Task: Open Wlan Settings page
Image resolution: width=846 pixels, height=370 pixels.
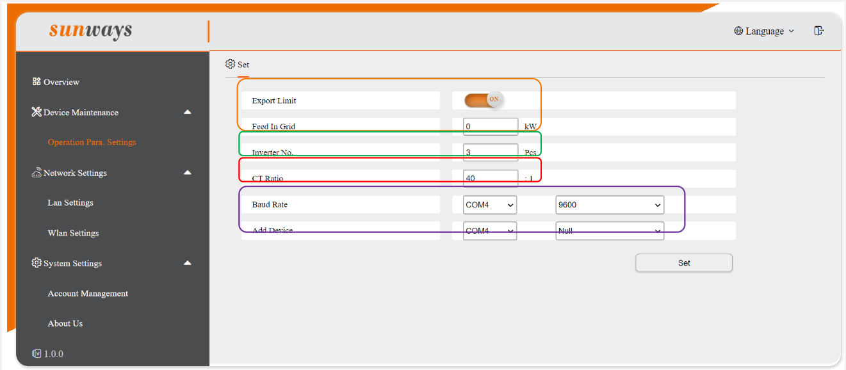Action: point(74,233)
